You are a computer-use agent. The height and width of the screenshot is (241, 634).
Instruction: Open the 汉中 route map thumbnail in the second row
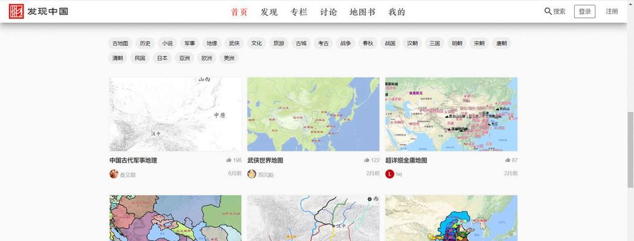313,218
